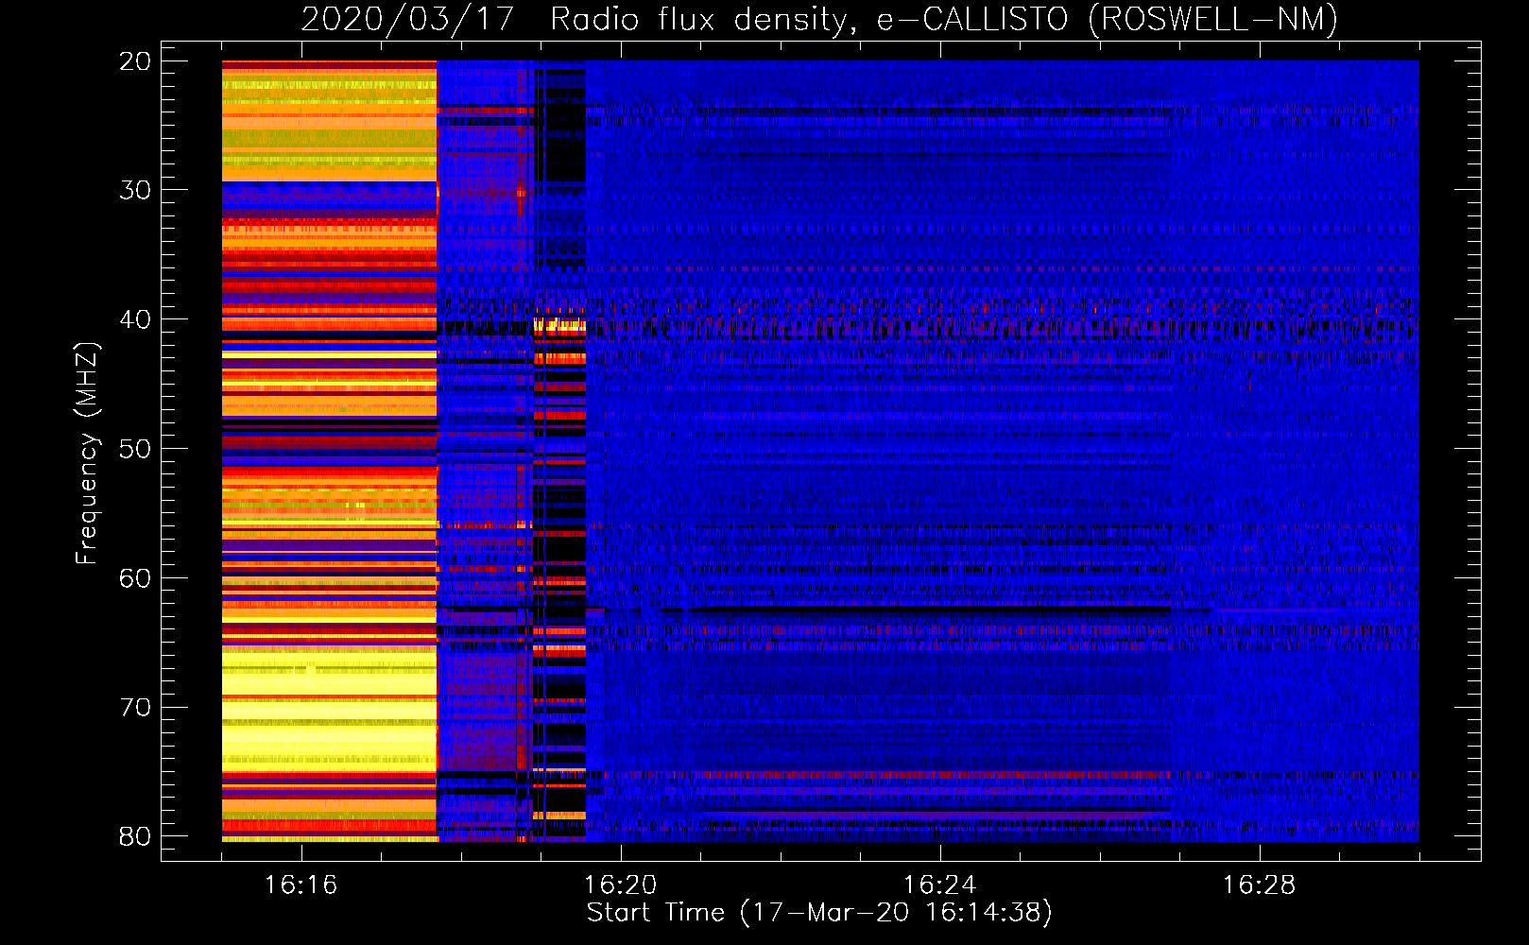This screenshot has width=1529, height=945.
Task: Click the 16:16 time tick label
Action: 301,885
